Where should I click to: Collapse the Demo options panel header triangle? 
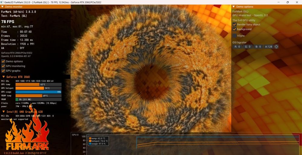pos(234,7)
